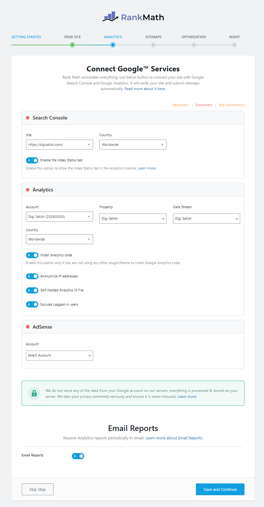Screen dimensions: 264x507
Task: Go to Getting Started step
Action: 26,37
